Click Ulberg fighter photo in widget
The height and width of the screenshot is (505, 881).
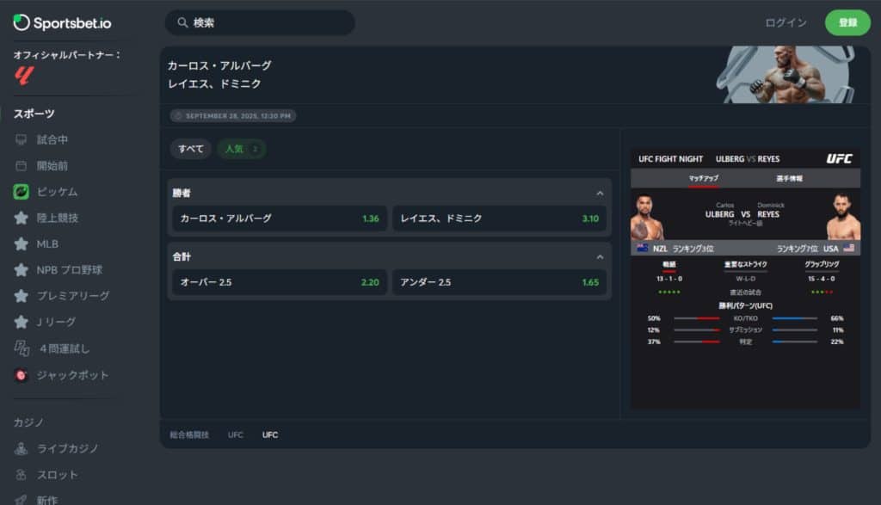pyautogui.click(x=647, y=217)
